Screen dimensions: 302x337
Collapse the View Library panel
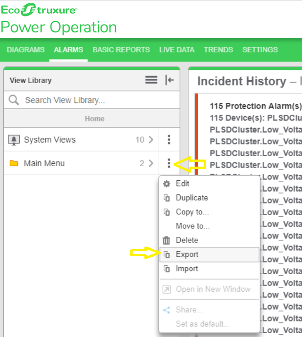[169, 80]
